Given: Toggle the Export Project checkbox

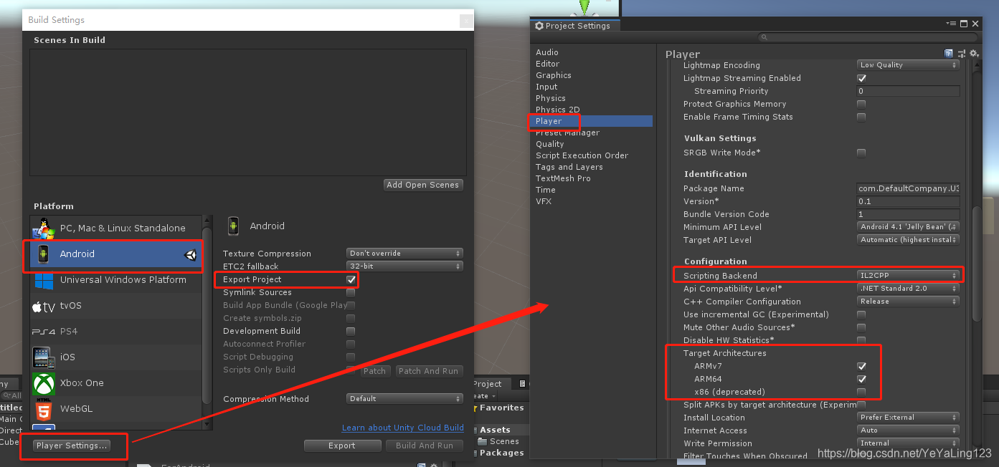Looking at the screenshot, I should coord(351,279).
